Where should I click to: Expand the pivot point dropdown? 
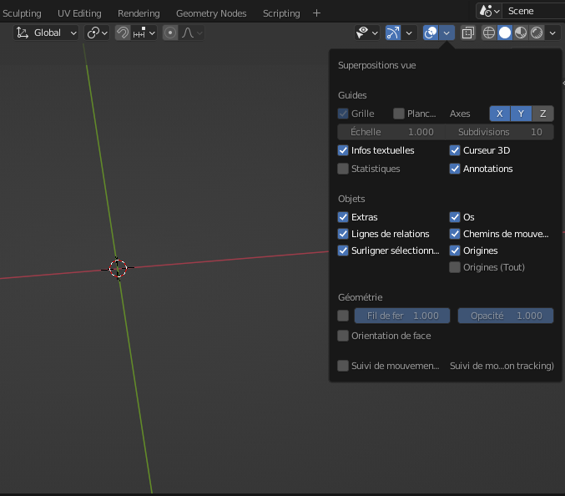coord(97,33)
